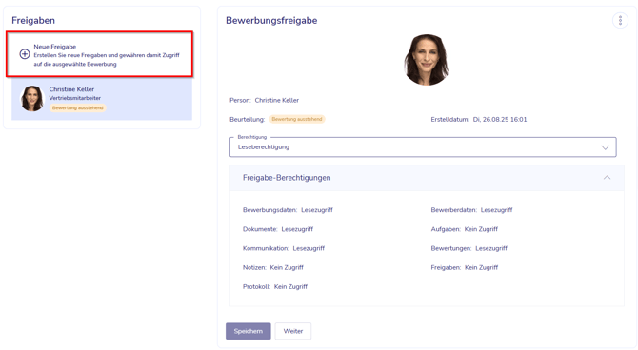Click the Protokoll Kein Zugriff entry
Image resolution: width=638 pixels, height=350 pixels.
[x=275, y=286]
